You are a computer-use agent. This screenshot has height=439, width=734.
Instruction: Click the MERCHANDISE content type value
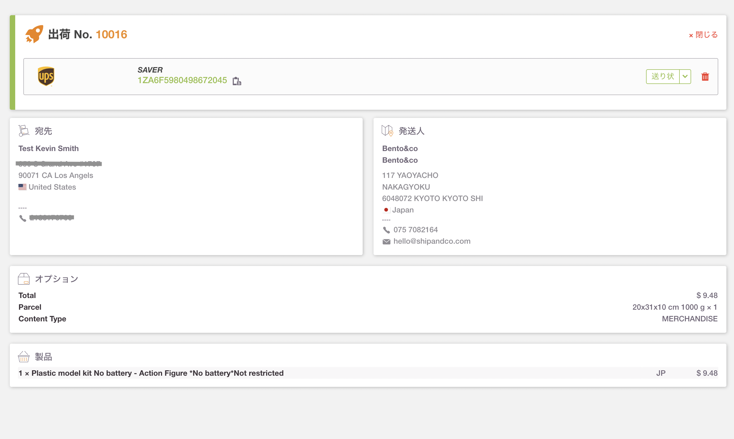(x=689, y=319)
